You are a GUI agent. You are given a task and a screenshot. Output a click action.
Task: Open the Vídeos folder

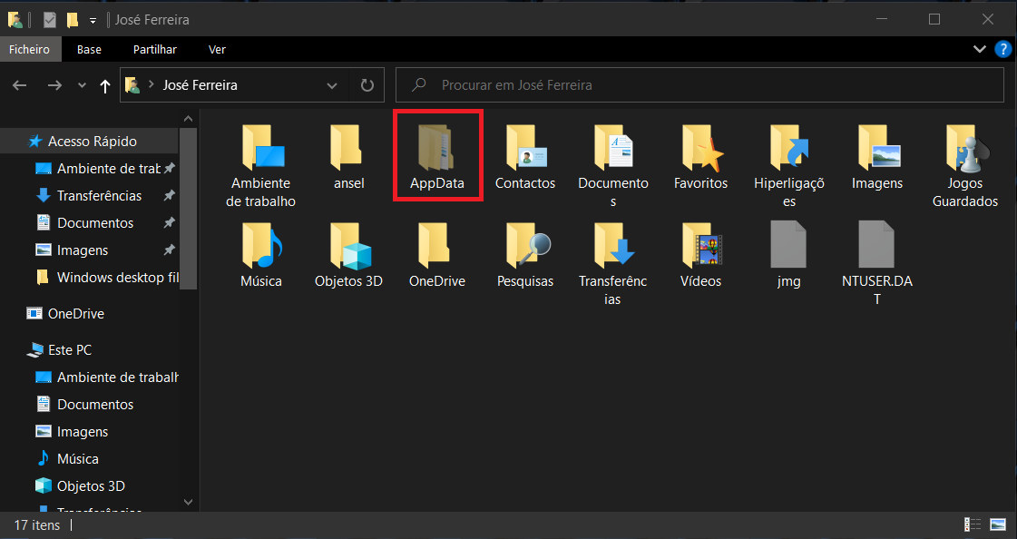tap(701, 250)
